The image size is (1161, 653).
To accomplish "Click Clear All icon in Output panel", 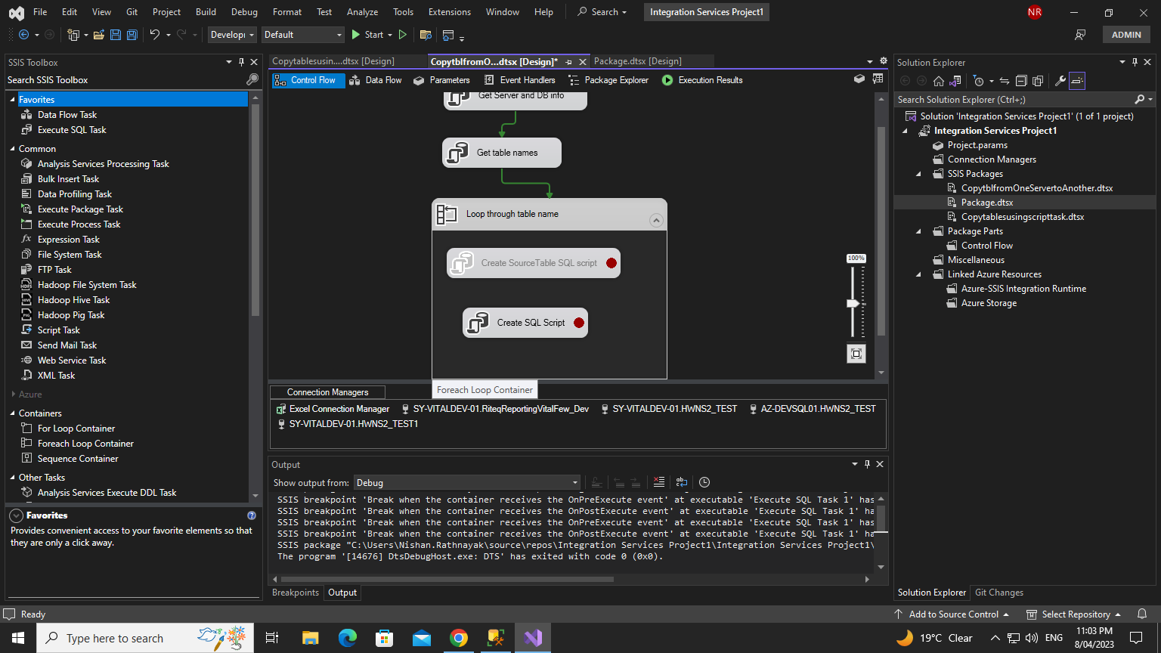I will 659,482.
